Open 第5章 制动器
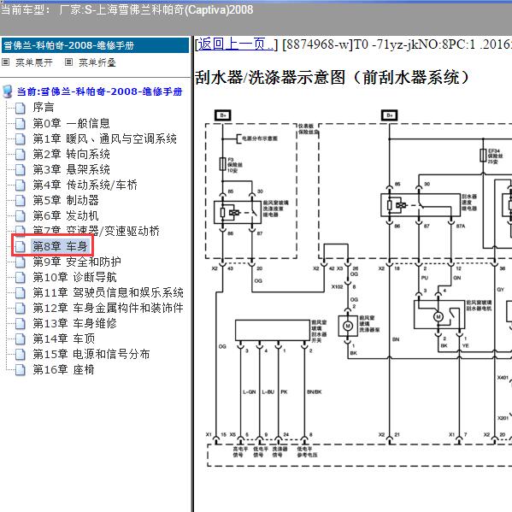Image resolution: width=512 pixels, height=512 pixels. [66, 200]
